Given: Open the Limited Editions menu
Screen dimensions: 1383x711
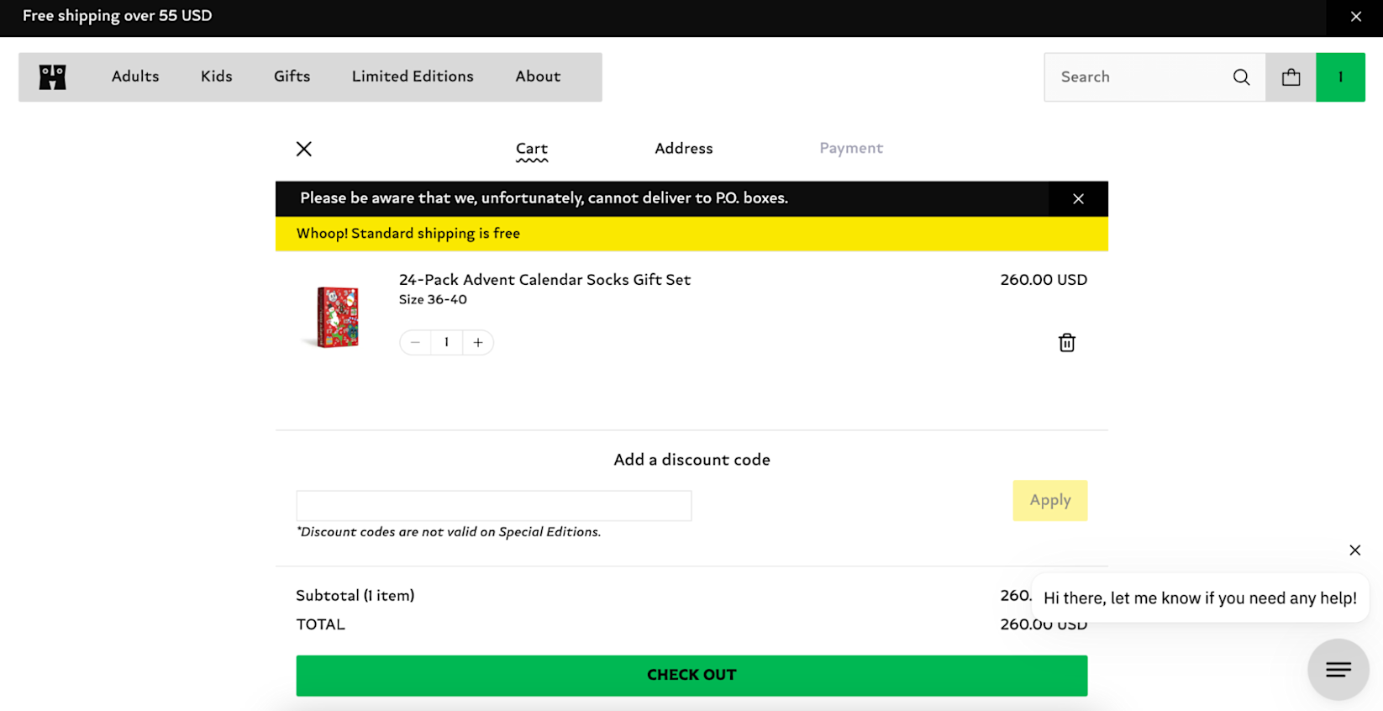Looking at the screenshot, I should [x=413, y=76].
